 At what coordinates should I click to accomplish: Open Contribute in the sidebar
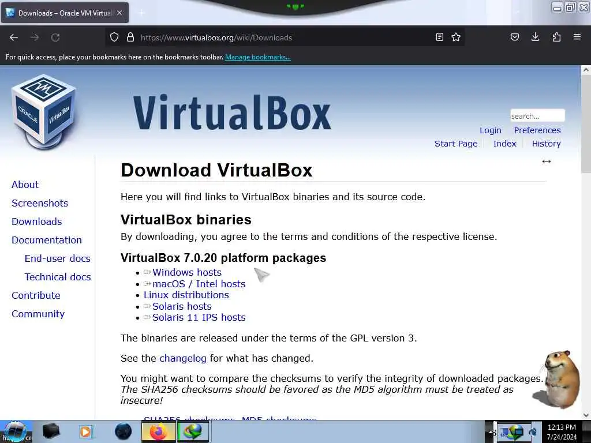[36, 295]
